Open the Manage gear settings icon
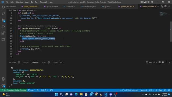 coord(3,85)
